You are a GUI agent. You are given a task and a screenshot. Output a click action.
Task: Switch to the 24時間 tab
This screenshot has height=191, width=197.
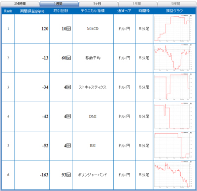pos(20,4)
